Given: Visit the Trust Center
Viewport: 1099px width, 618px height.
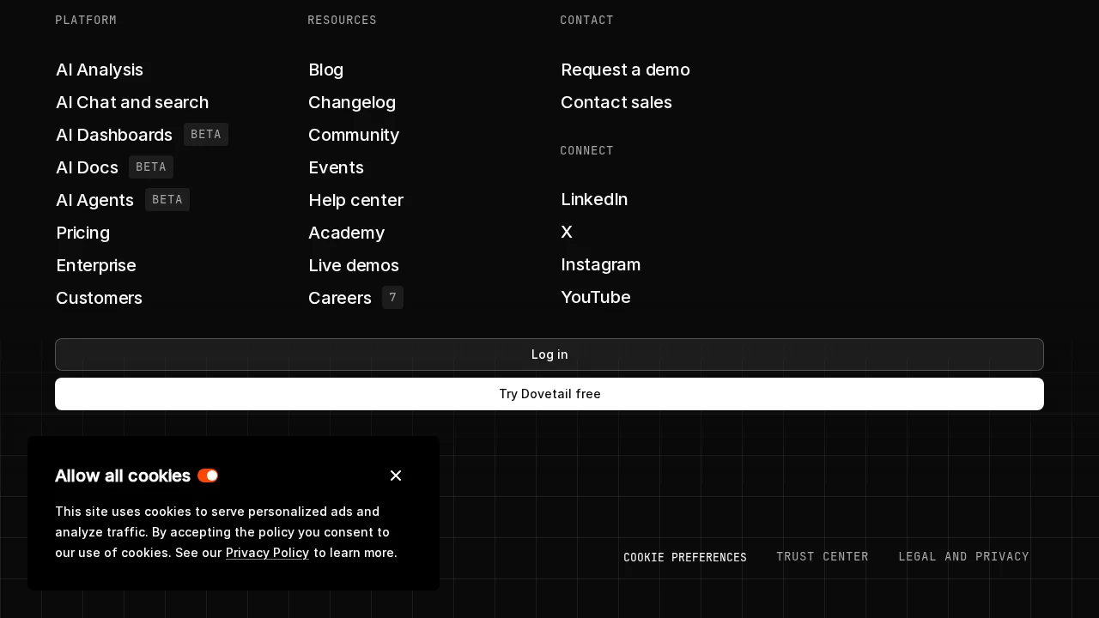Looking at the screenshot, I should pos(823,556).
